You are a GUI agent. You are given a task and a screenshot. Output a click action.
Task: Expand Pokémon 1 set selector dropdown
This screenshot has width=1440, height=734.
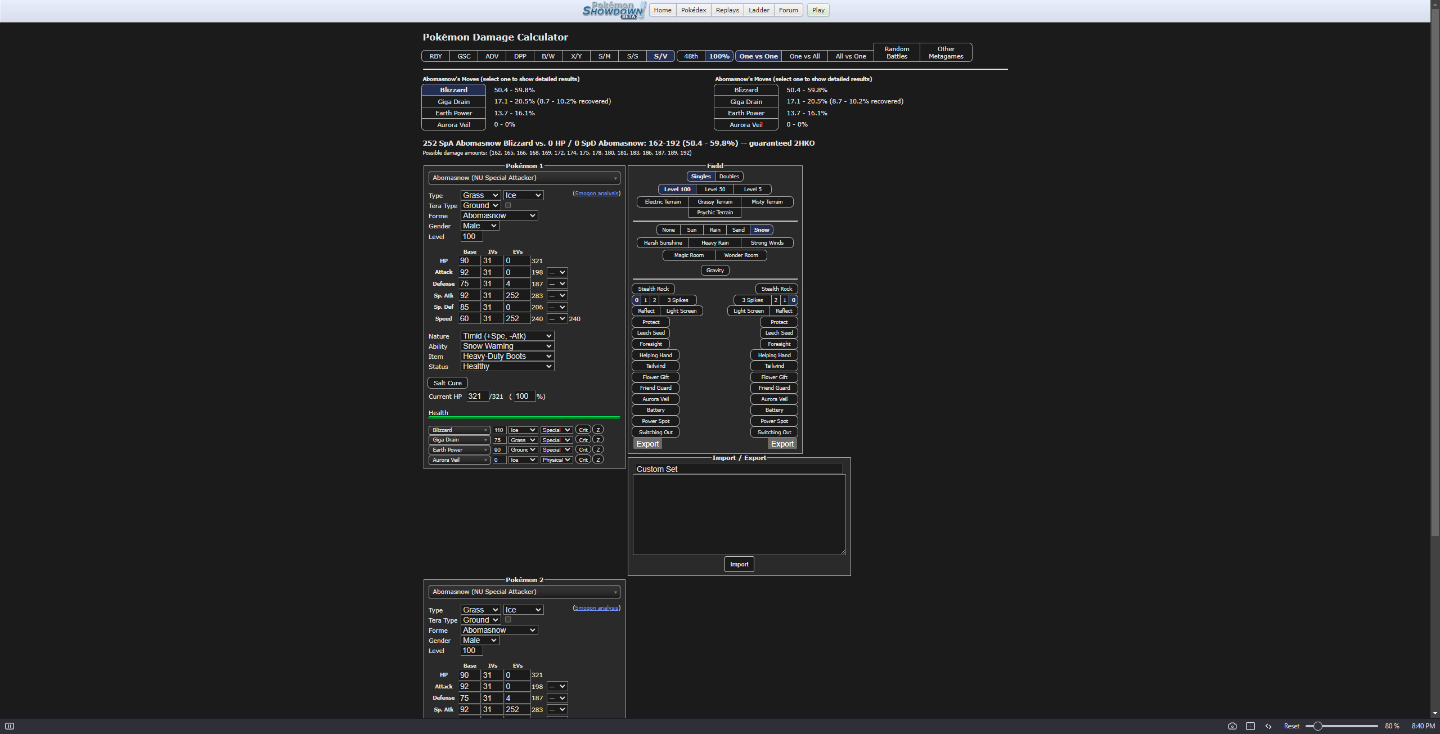[524, 178]
